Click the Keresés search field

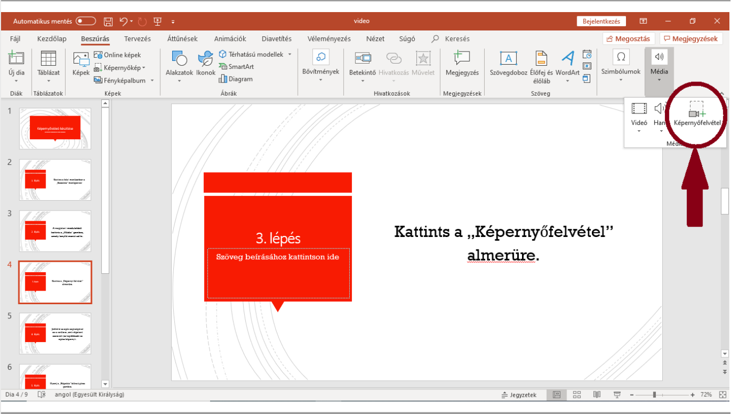[x=451, y=39]
